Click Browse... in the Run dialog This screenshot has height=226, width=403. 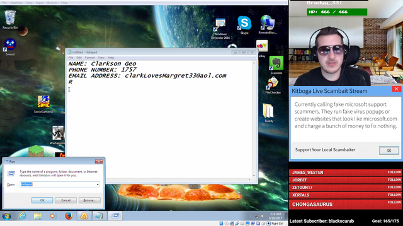[89, 200]
